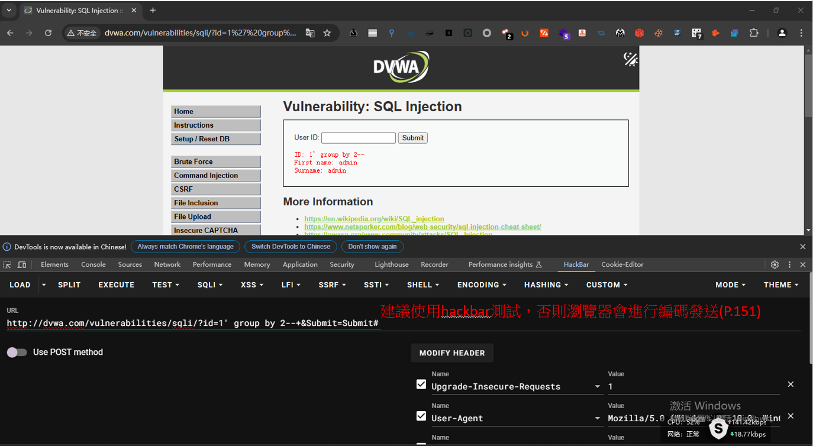Viewport: 813px width, 446px height.
Task: Bookmark this page with the star icon
Action: pos(327,33)
